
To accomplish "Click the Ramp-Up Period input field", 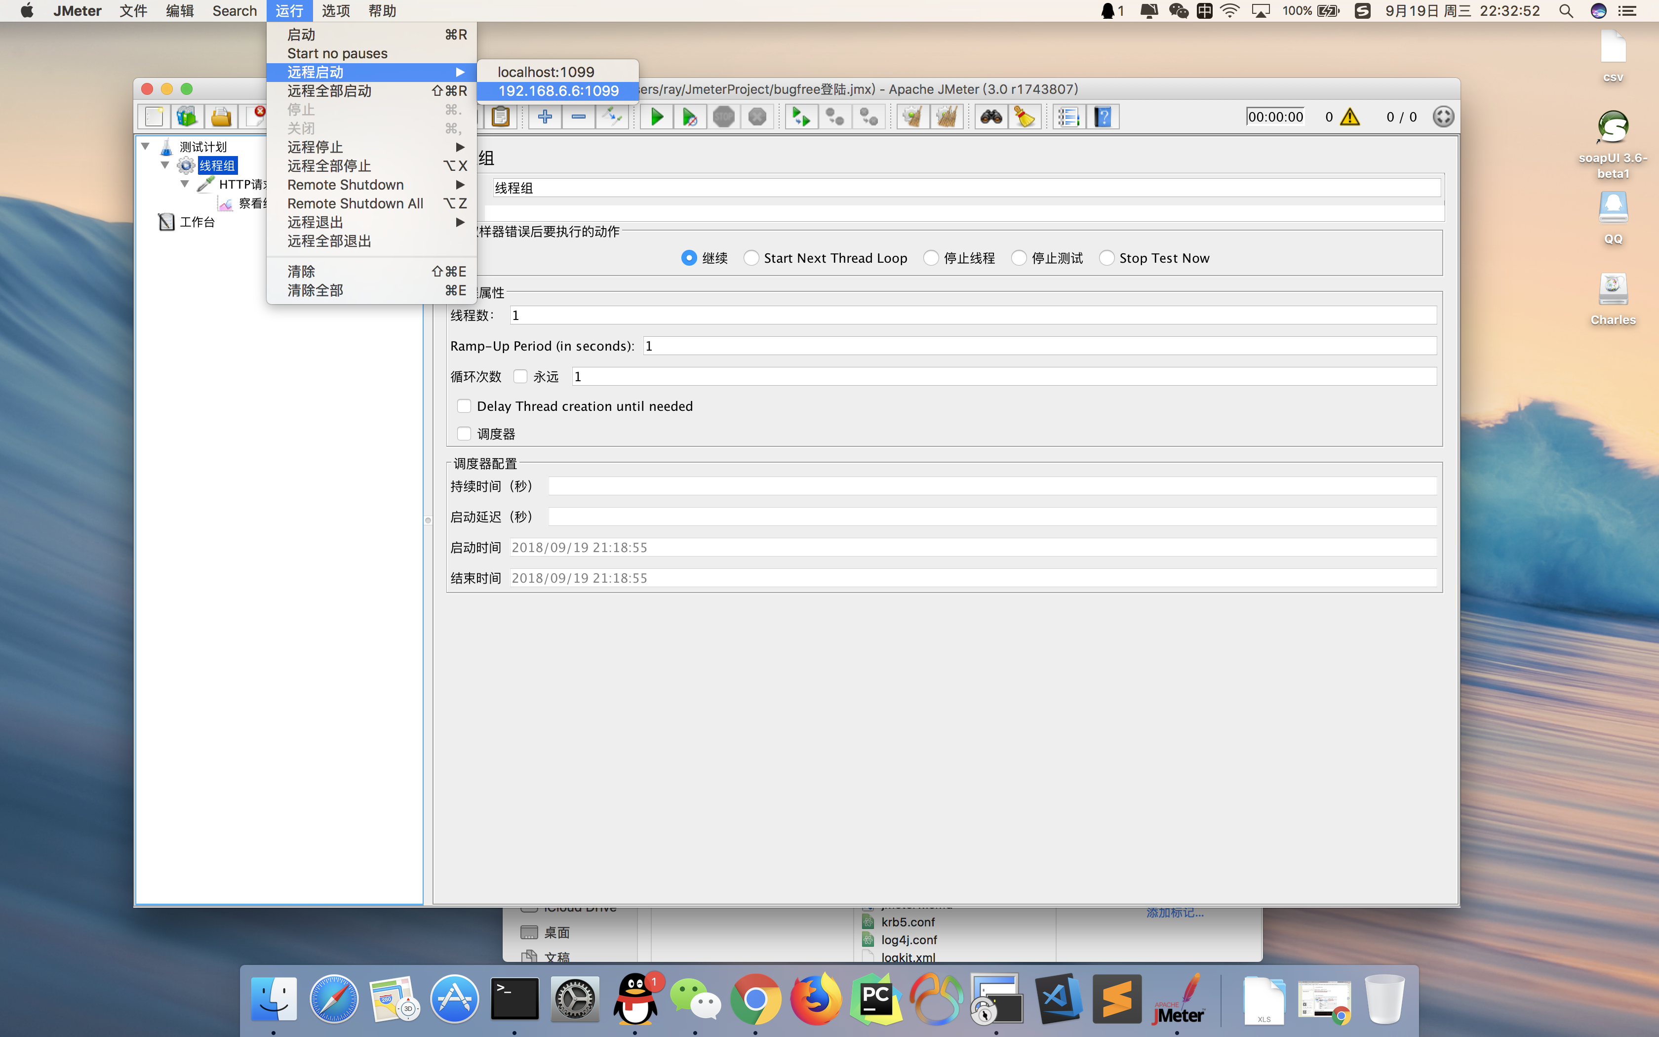I will point(1038,346).
